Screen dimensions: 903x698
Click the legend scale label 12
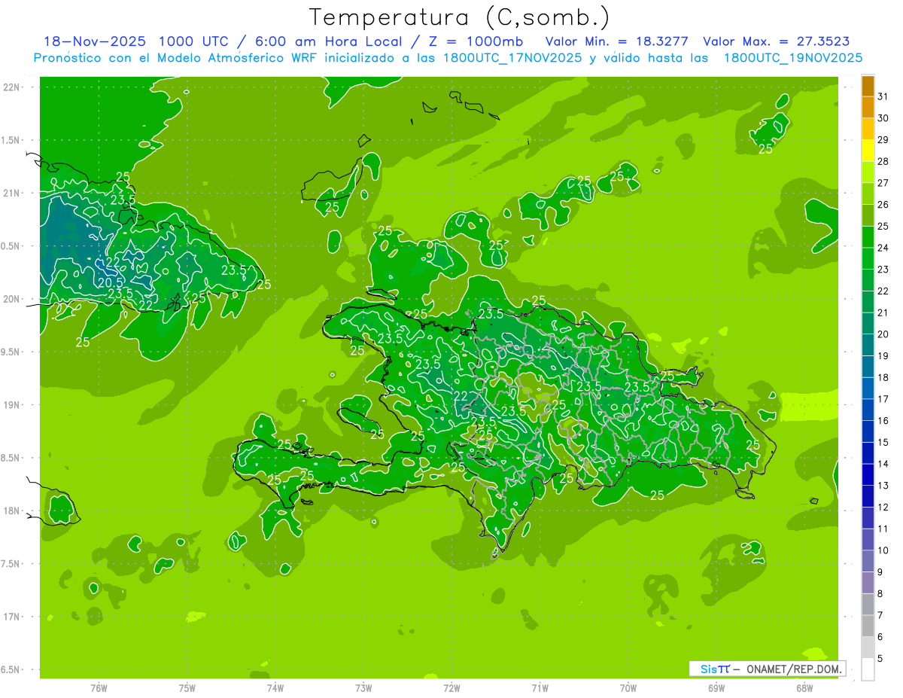pos(883,507)
